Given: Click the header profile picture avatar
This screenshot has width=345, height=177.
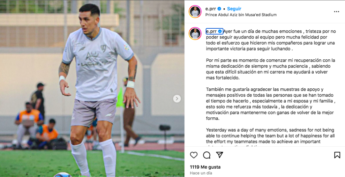Looking at the screenshot, I should [195, 12].
